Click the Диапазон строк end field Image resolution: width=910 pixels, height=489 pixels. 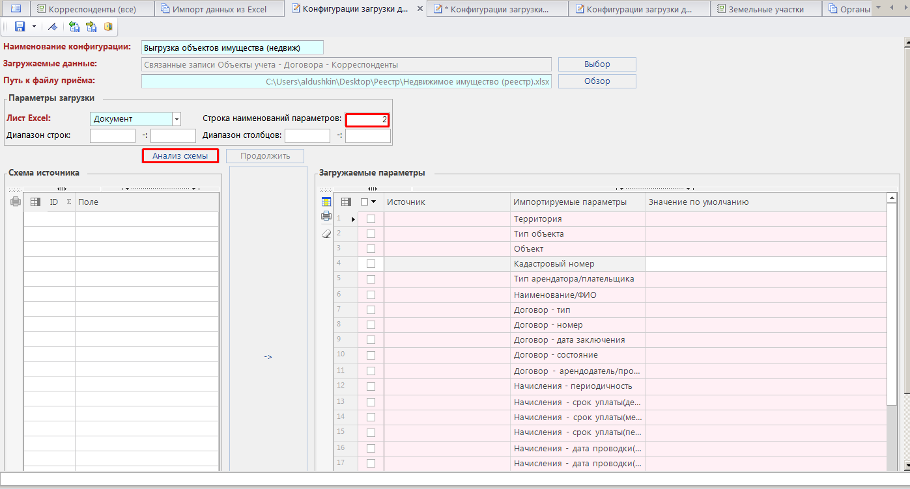[173, 136]
